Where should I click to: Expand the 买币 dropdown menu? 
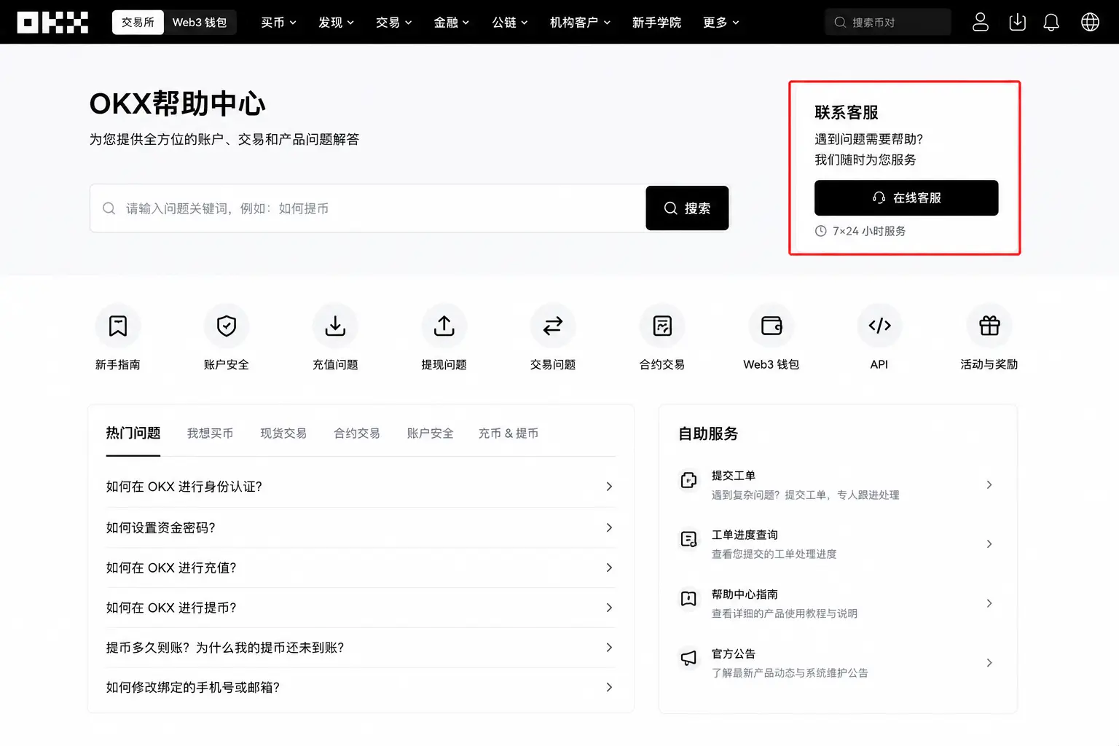278,23
